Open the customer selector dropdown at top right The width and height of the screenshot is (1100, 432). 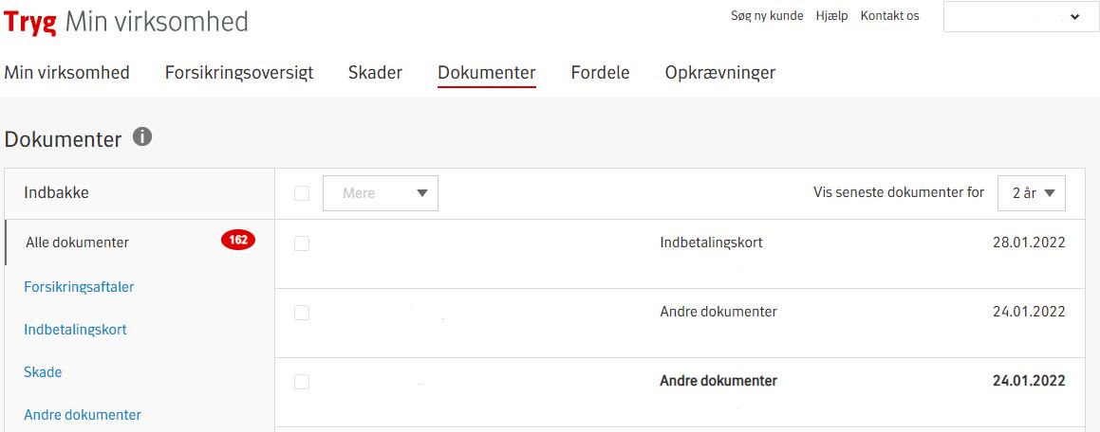[x=1020, y=16]
